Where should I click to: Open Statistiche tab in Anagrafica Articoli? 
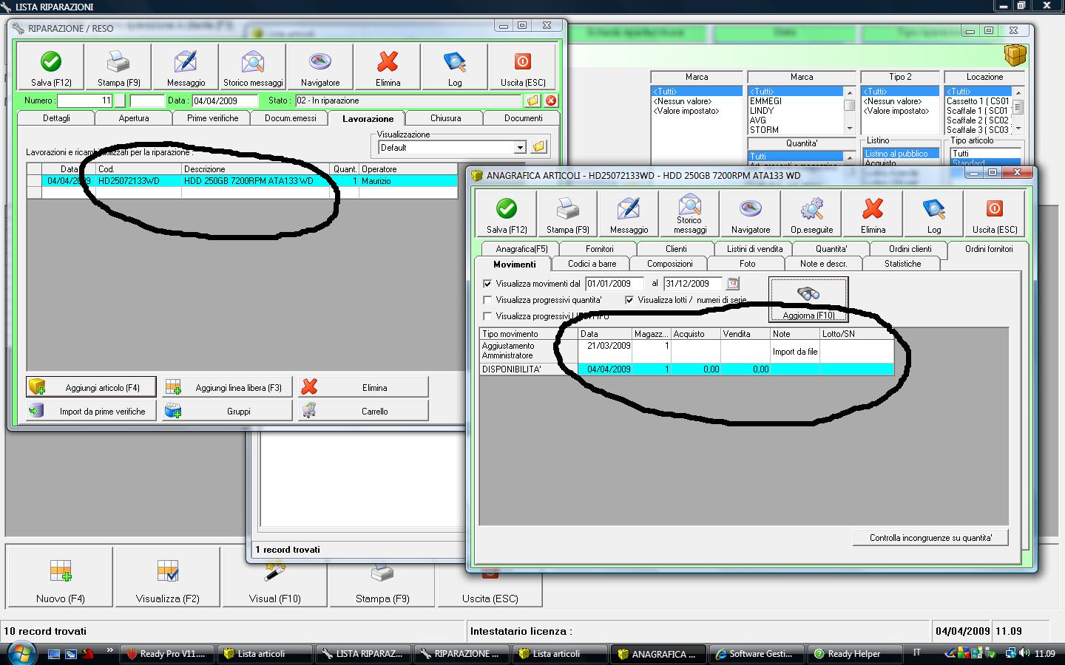(x=902, y=264)
